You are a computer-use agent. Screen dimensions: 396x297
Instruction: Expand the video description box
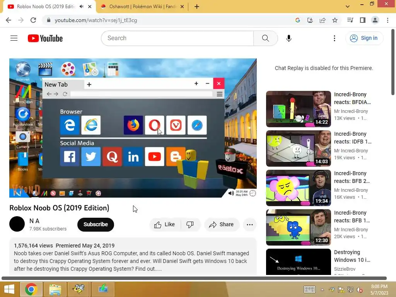pyautogui.click(x=133, y=257)
